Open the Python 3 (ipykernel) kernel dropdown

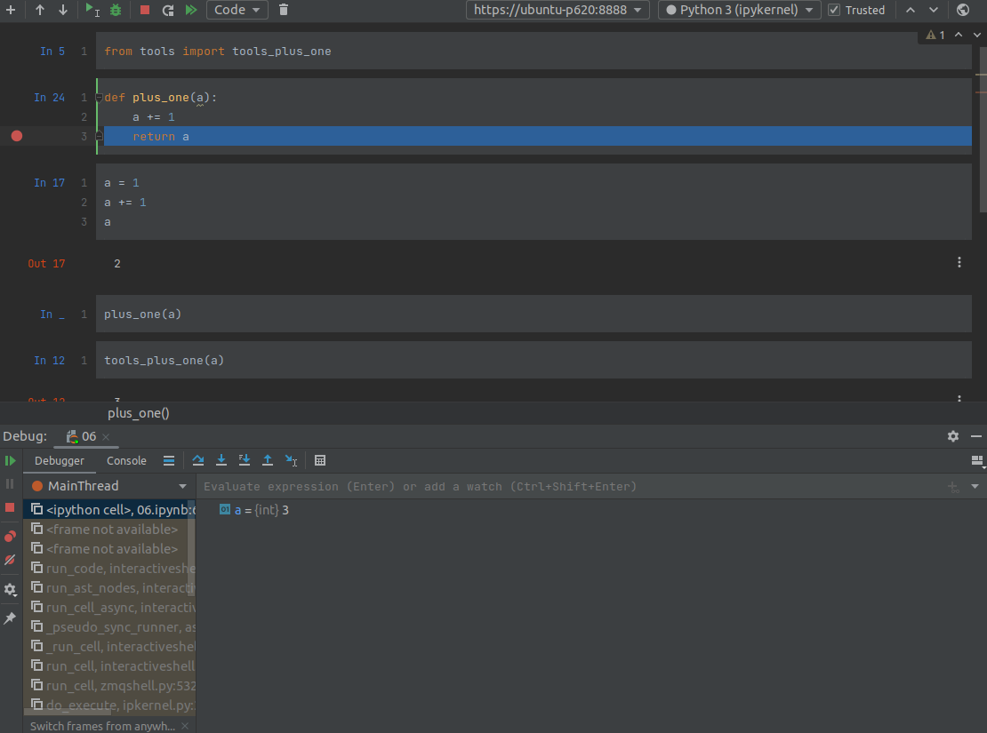pos(740,10)
